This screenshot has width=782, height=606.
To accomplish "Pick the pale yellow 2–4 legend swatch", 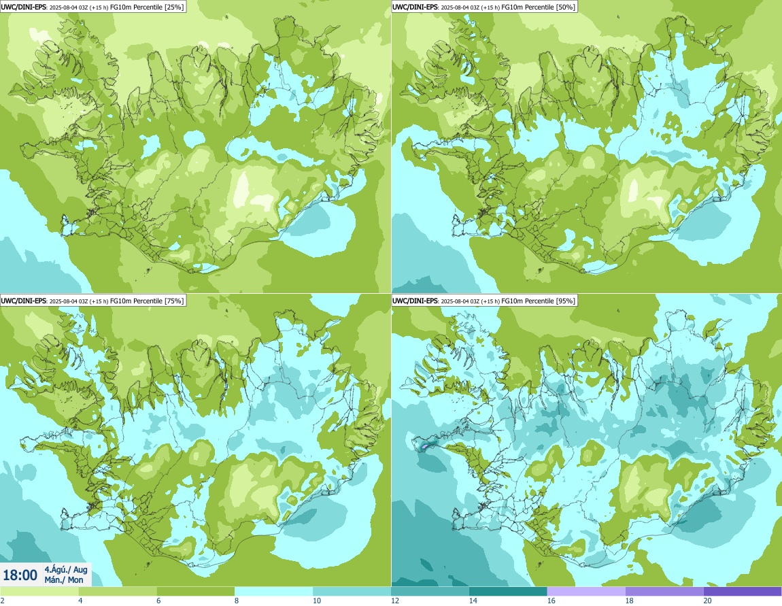I will tap(39, 592).
